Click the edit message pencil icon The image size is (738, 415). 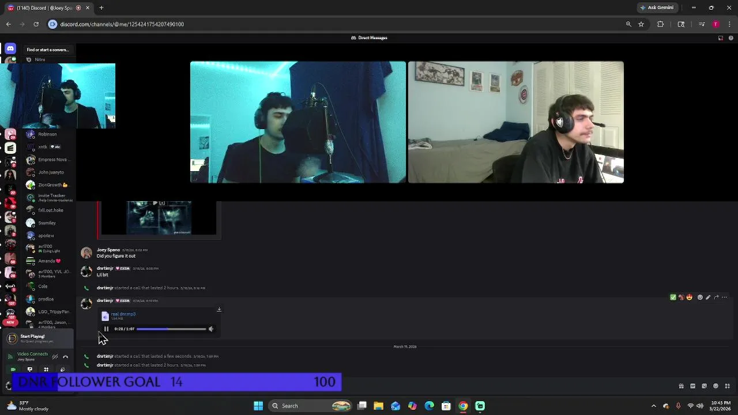pyautogui.click(x=708, y=297)
